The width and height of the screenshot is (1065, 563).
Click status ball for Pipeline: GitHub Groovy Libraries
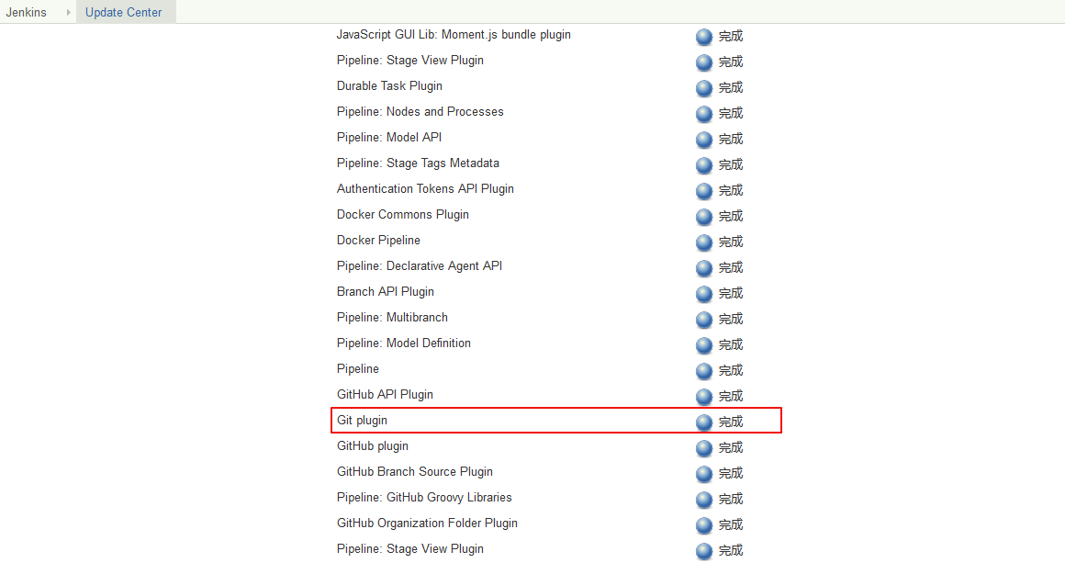704,500
